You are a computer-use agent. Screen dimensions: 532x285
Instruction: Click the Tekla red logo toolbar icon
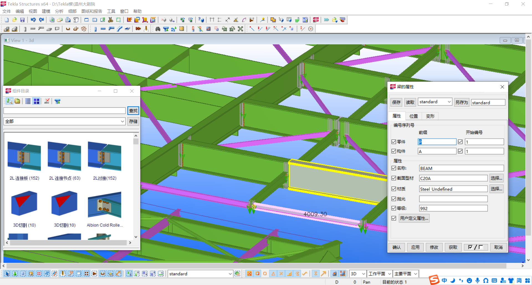click(316, 20)
